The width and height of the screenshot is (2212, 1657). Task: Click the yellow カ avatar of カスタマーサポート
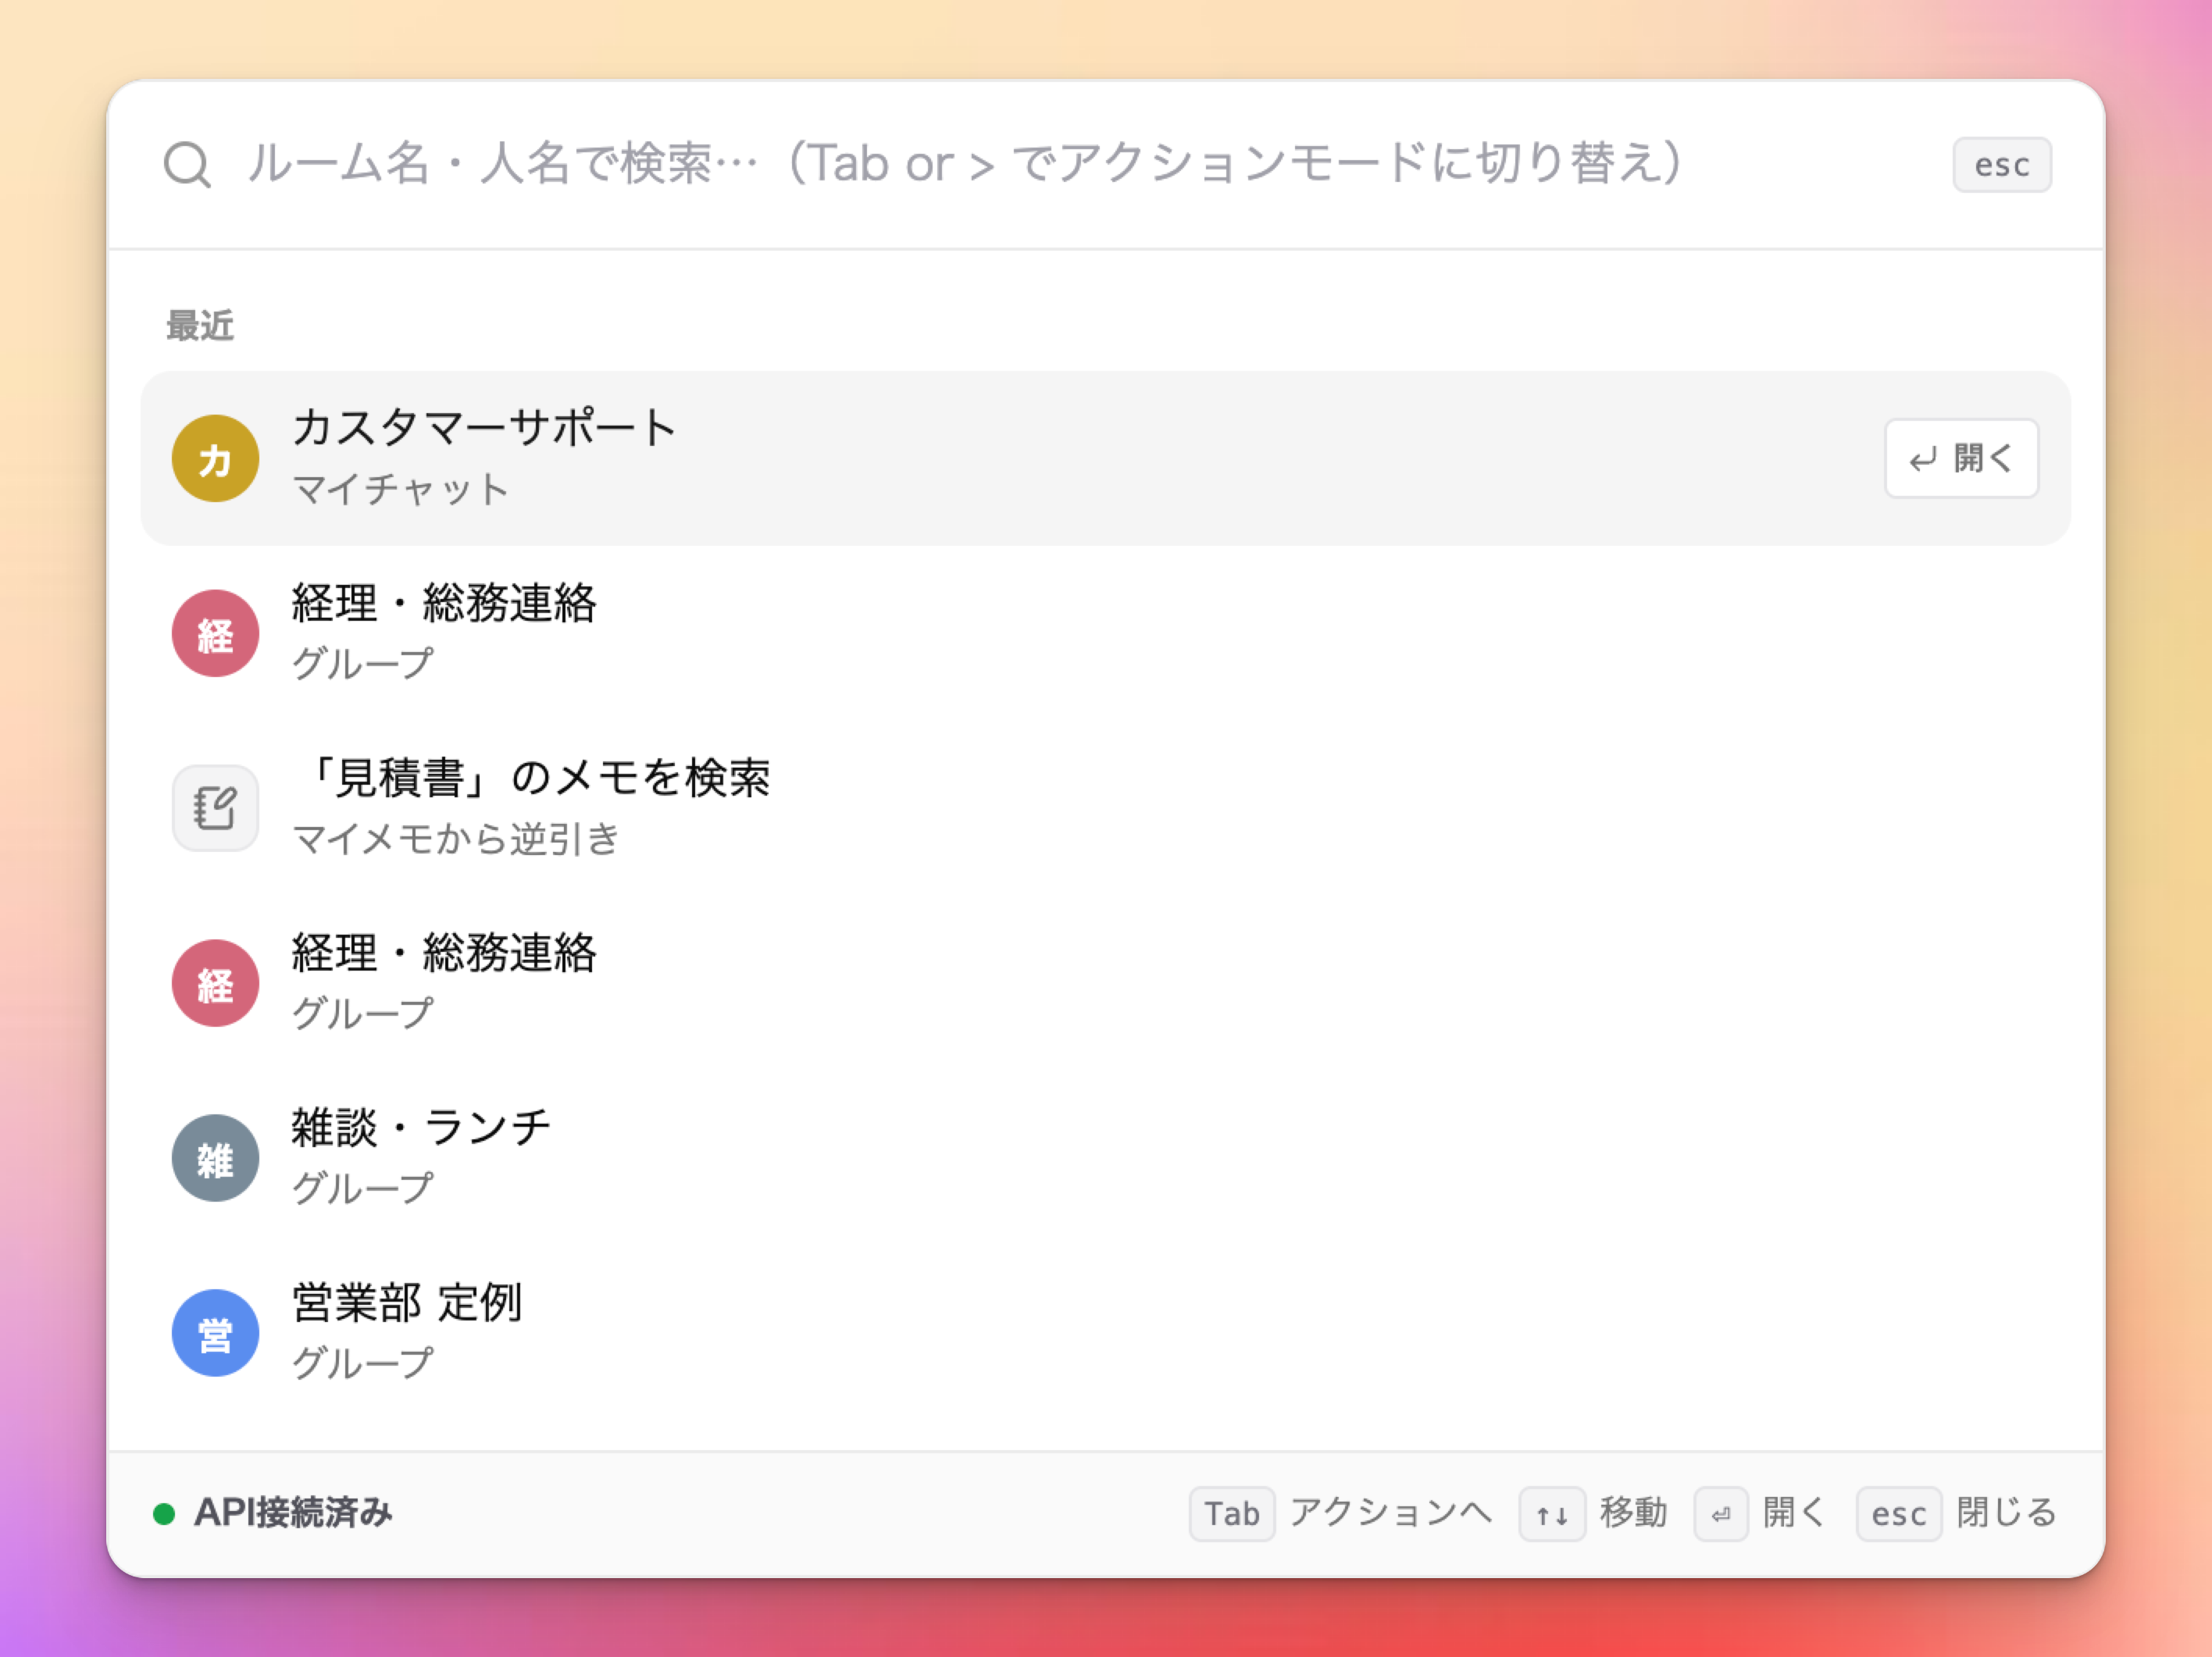[215, 458]
